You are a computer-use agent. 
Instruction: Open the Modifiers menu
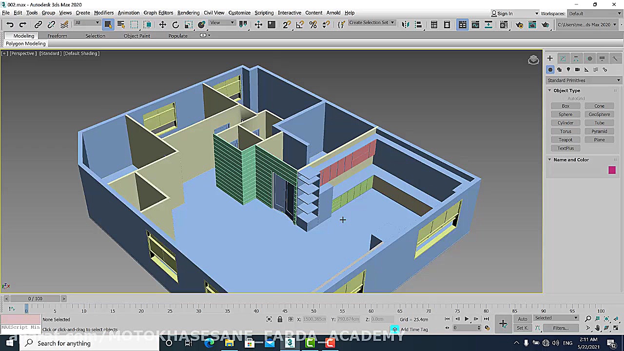click(103, 13)
